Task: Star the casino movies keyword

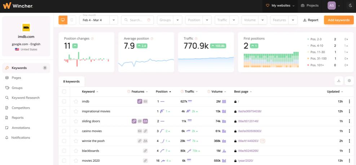Action: (76, 131)
